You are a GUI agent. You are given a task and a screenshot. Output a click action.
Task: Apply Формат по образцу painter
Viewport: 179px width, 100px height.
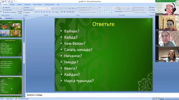coord(9,12)
